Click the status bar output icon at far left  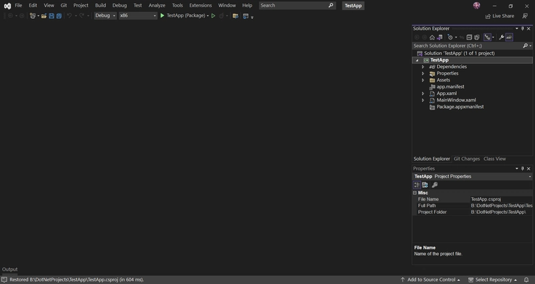click(4, 279)
